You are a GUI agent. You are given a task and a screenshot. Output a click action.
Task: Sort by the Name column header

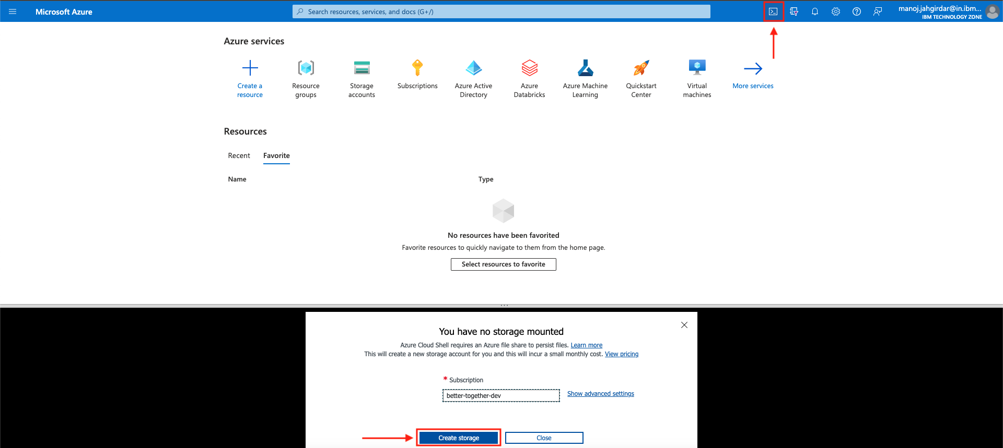click(x=237, y=179)
